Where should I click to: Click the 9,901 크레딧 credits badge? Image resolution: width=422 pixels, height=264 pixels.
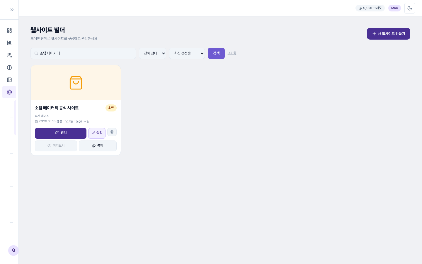[x=370, y=8]
